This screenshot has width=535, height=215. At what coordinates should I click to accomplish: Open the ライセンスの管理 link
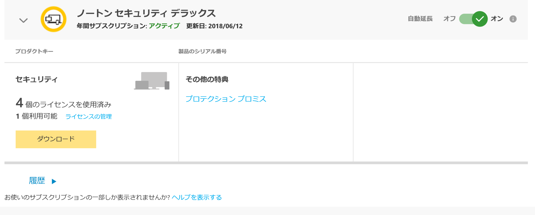point(89,117)
